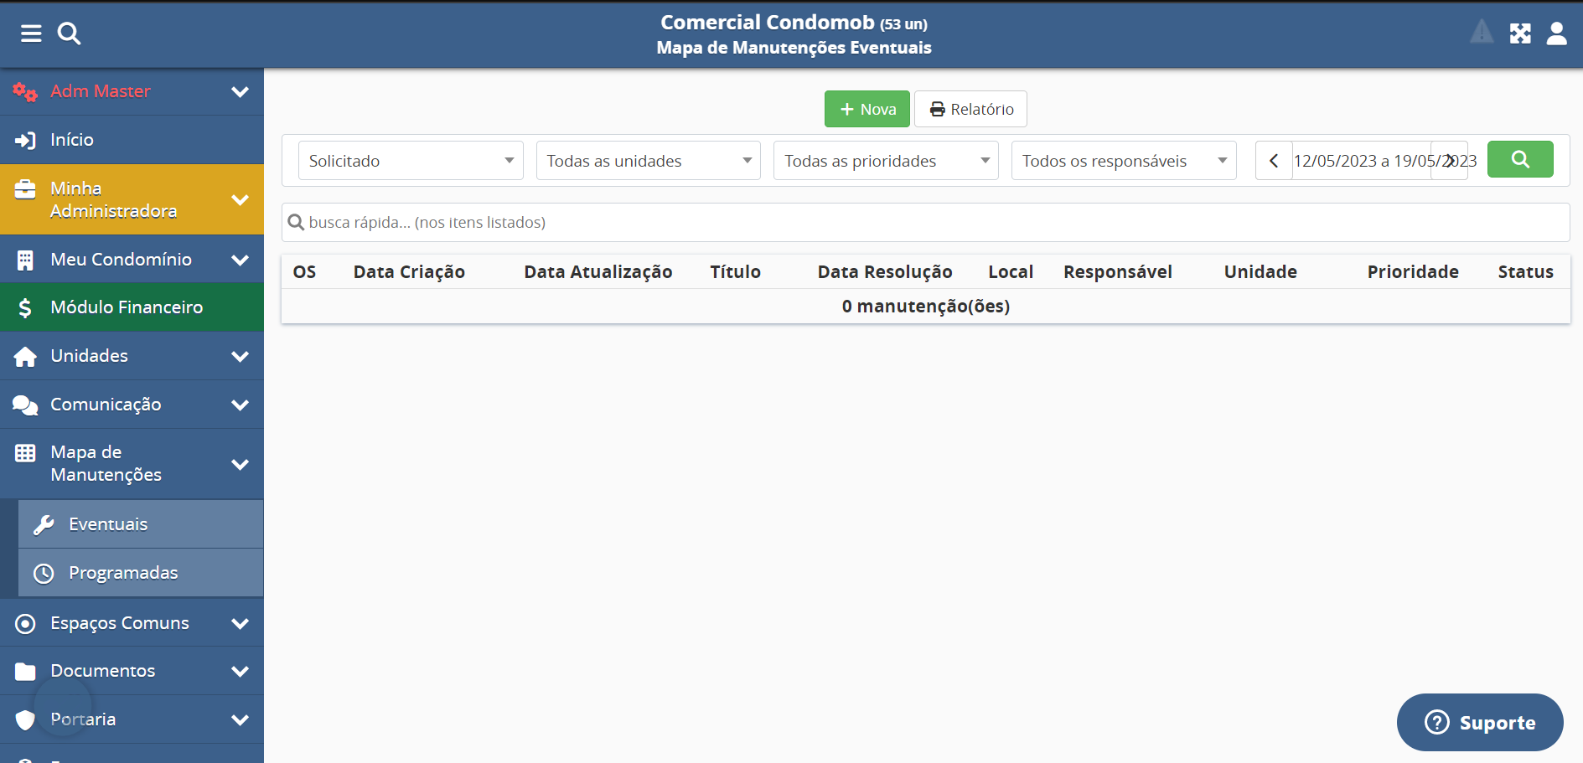Viewport: 1583px width, 763px height.
Task: Click the busca rápida search field
Action: pyautogui.click(x=925, y=223)
